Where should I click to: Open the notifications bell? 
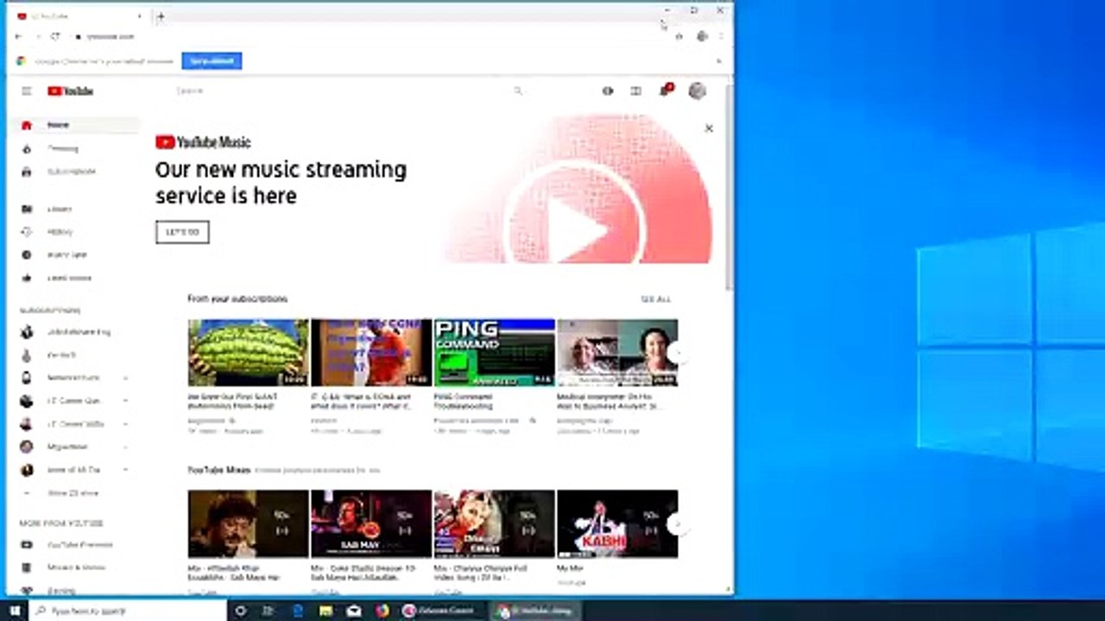tap(665, 90)
